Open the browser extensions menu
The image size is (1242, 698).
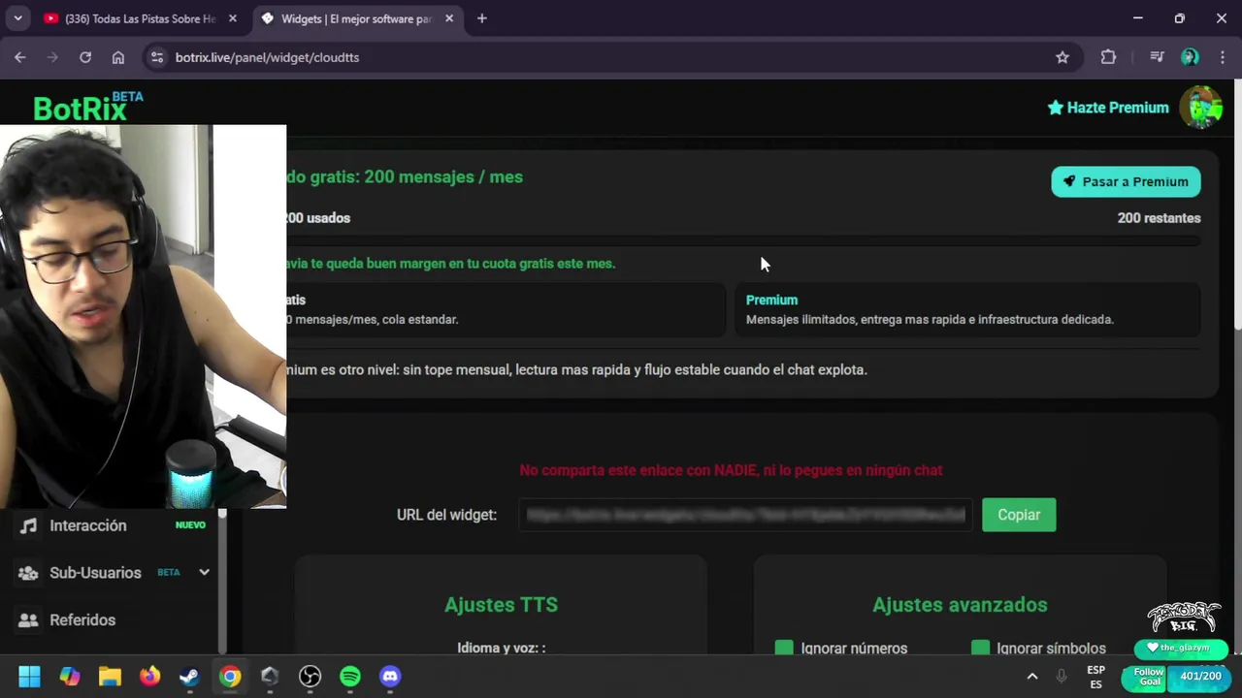pos(1108,57)
